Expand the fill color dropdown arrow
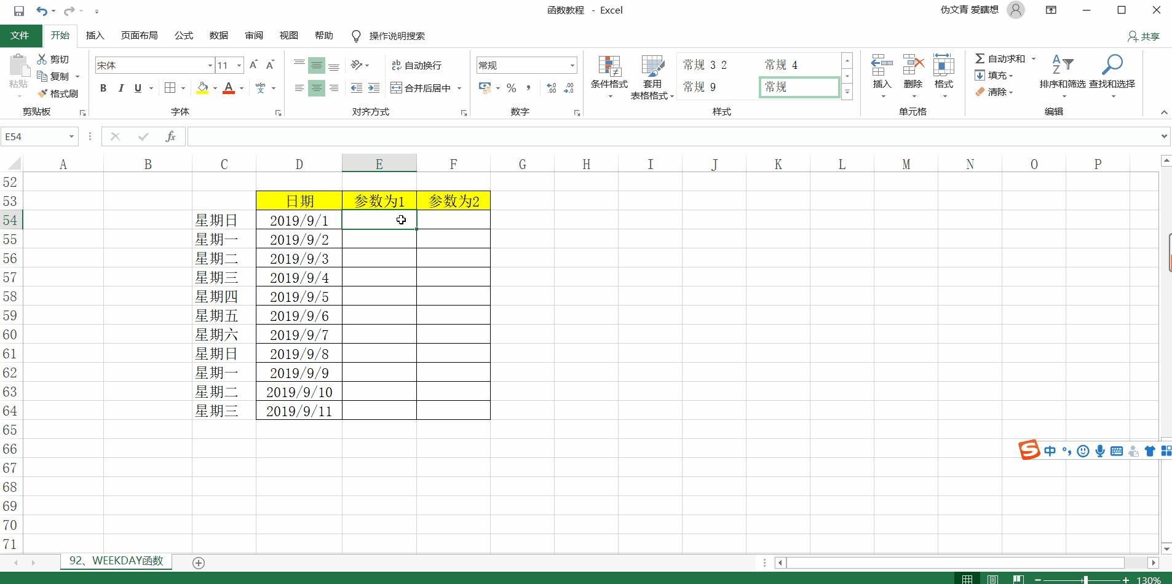Screen dimensions: 1172x584 pos(215,88)
